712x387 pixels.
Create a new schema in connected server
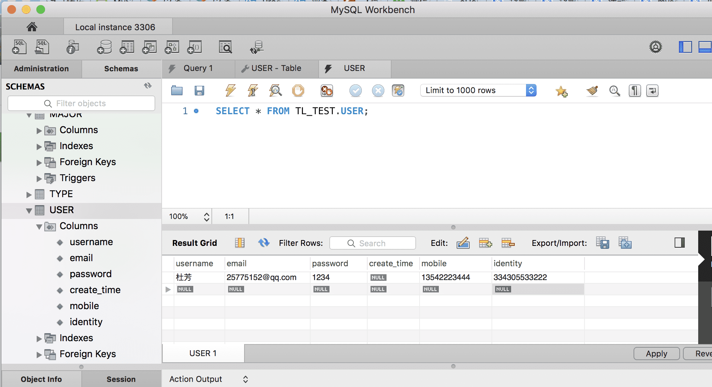click(x=104, y=47)
